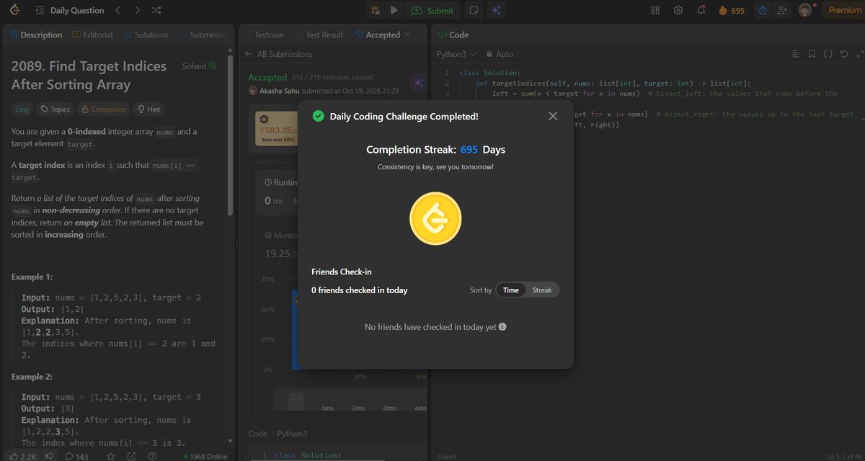Star the problem as favorite

pos(111,456)
